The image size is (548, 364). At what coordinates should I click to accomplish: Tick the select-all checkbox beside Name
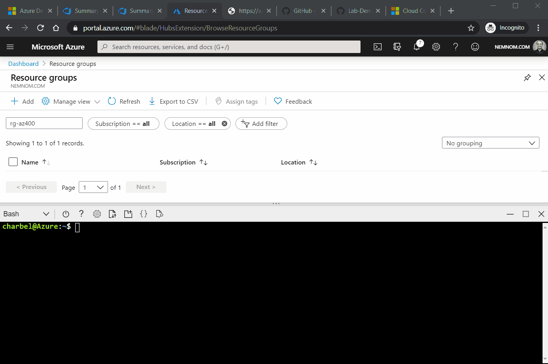pos(13,162)
